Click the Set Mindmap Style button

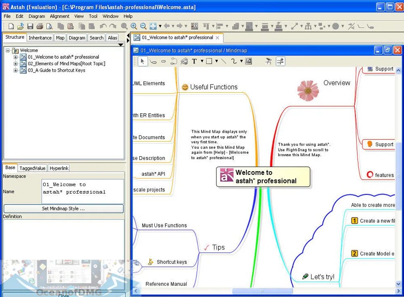tap(63, 208)
